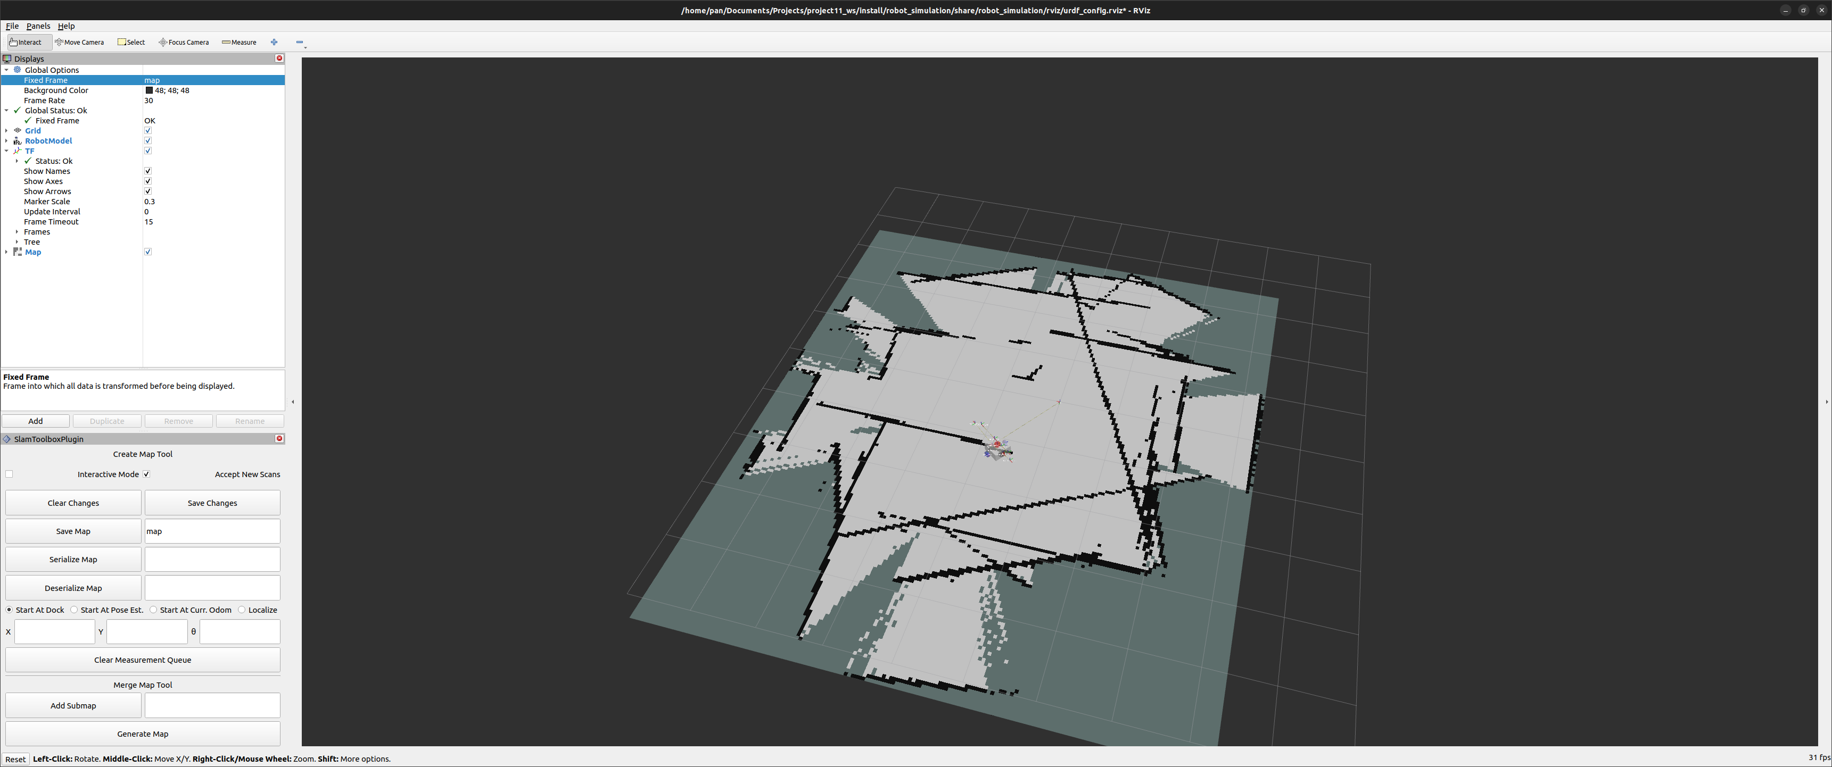1832x767 pixels.
Task: Open the Panels menu
Action: 38,26
